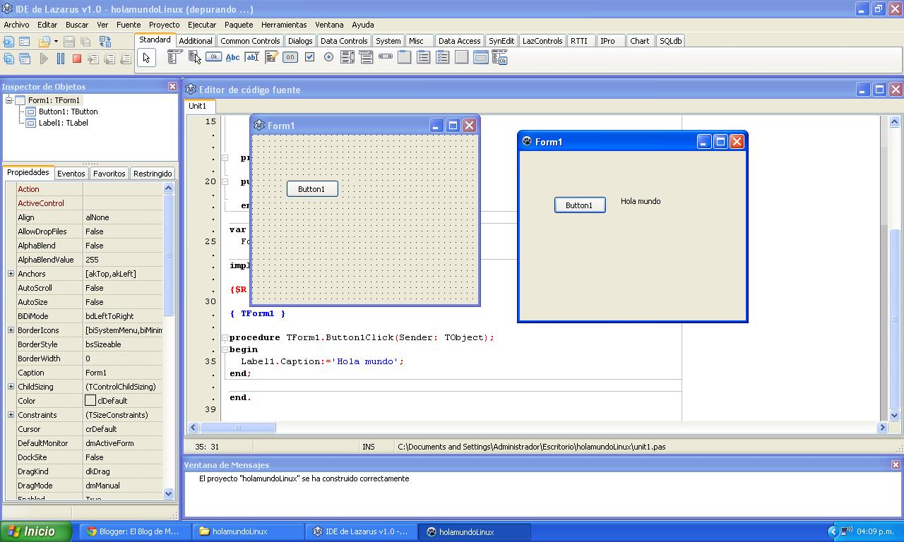The width and height of the screenshot is (904, 542).
Task: Select the TCheckGroup component icon
Action: coord(443,58)
